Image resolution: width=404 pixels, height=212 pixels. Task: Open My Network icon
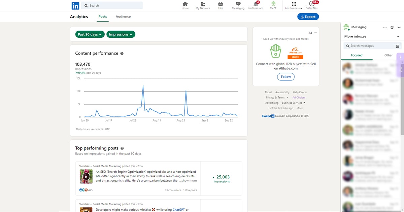203,4
